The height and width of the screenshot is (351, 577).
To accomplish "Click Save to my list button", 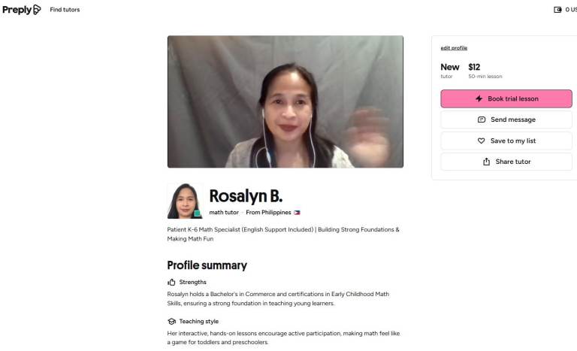I will coord(506,141).
